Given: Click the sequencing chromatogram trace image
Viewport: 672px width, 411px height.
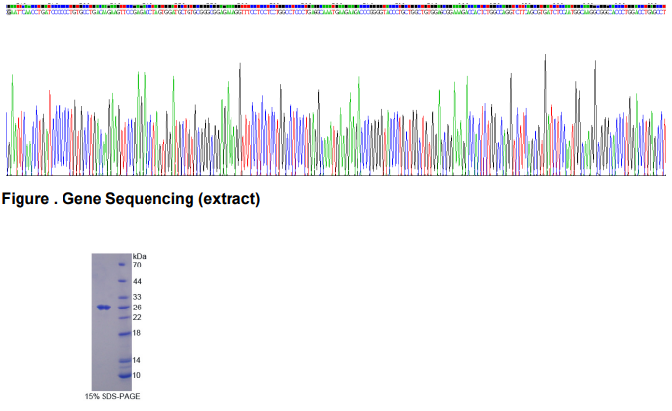Looking at the screenshot, I should 336,114.
